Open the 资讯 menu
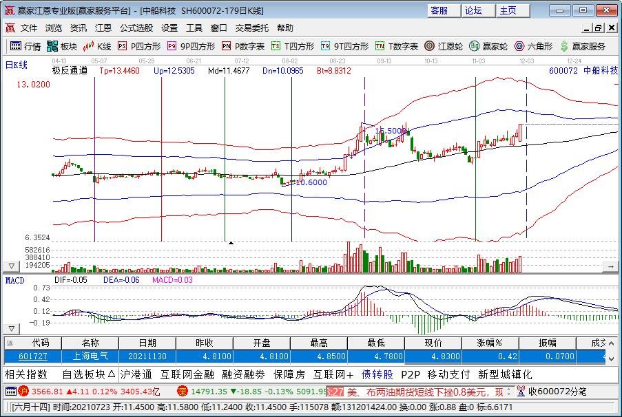 click(78, 28)
